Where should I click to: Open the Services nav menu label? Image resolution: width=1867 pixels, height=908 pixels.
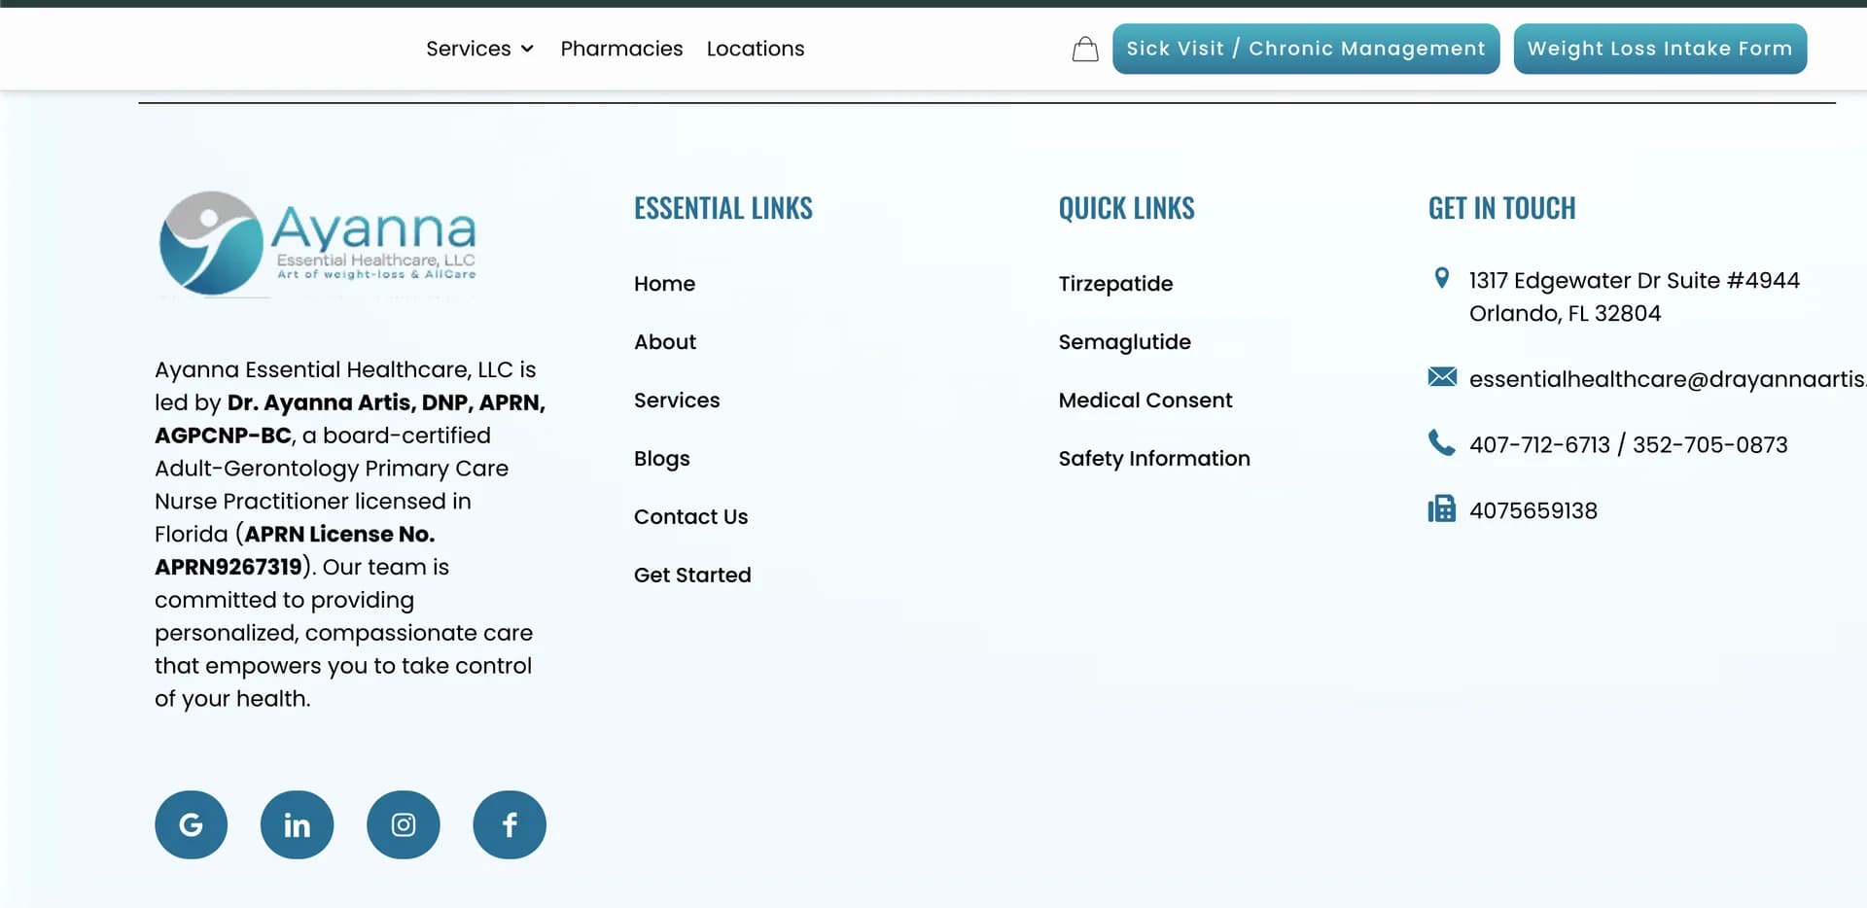[469, 49]
